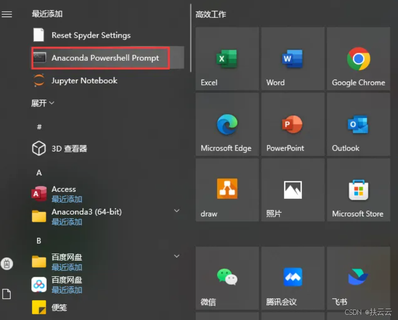Launch the PowerPoint tile
The width and height of the screenshot is (398, 320).
293,124
